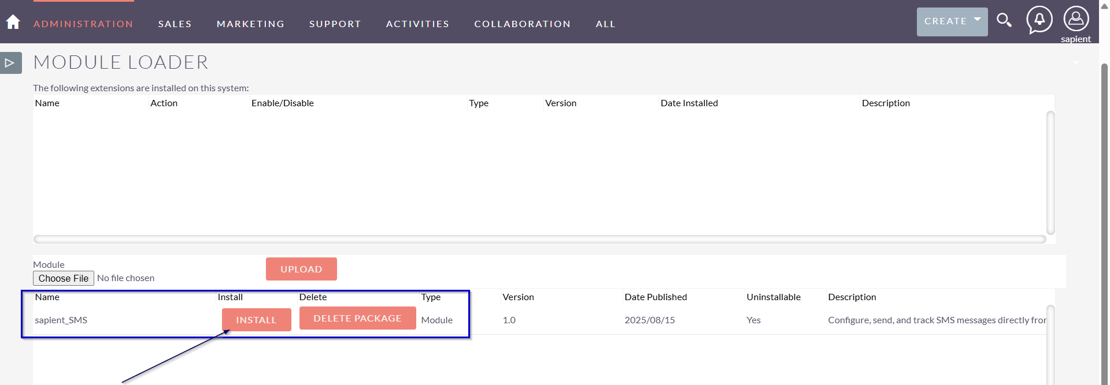Screen dimensions: 1110x385
Task: Open the Support menu
Action: pyautogui.click(x=335, y=24)
